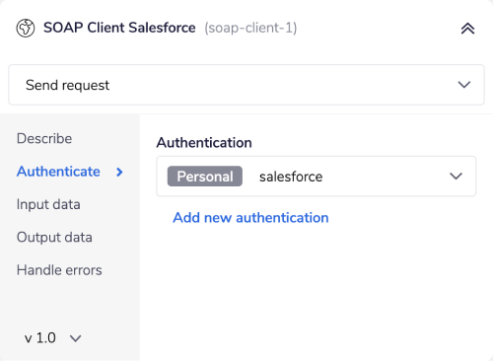
Task: Open Handle errors section
Action: [x=59, y=270]
